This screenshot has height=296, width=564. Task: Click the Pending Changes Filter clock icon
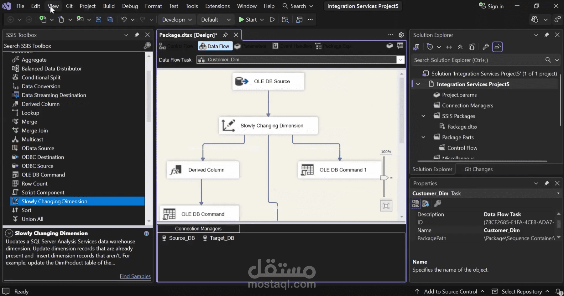coord(430,47)
